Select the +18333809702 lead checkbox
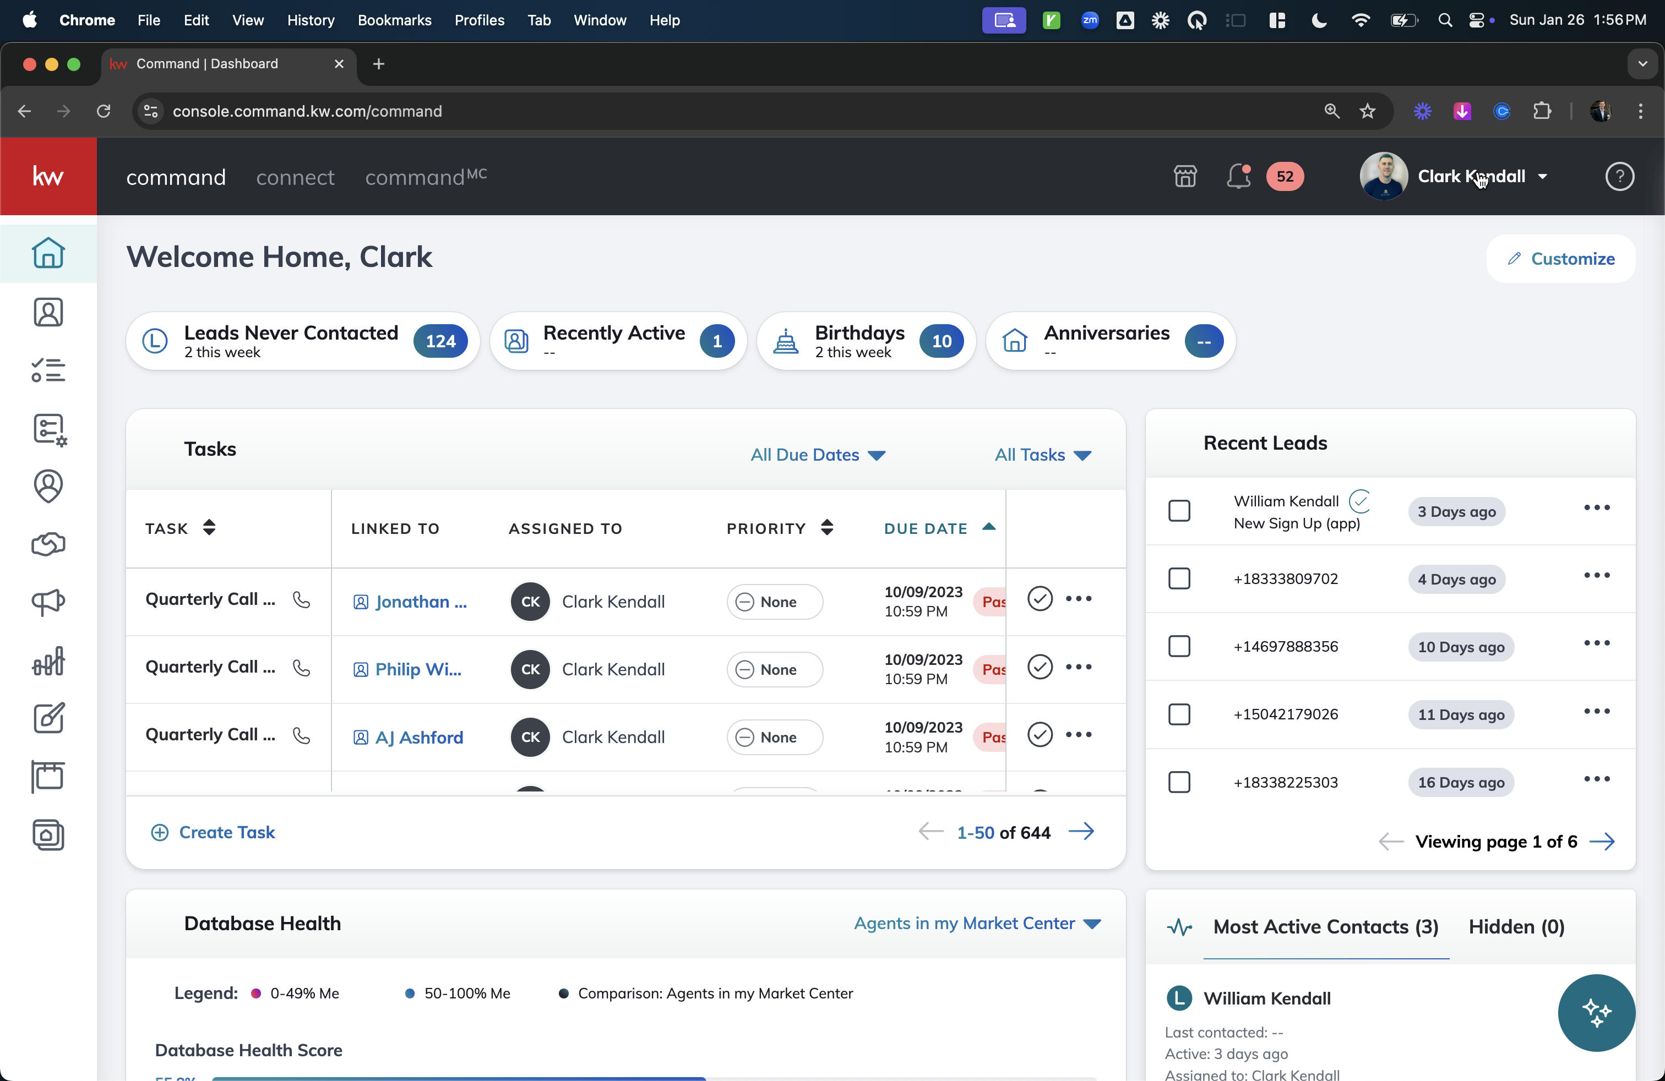The height and width of the screenshot is (1081, 1665). coord(1179,578)
